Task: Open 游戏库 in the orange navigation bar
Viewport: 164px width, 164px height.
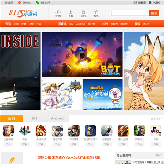Action: [62, 24]
